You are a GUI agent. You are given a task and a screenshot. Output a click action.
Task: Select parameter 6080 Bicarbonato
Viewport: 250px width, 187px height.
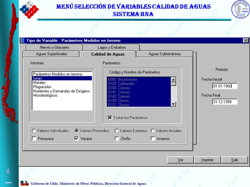[139, 79]
